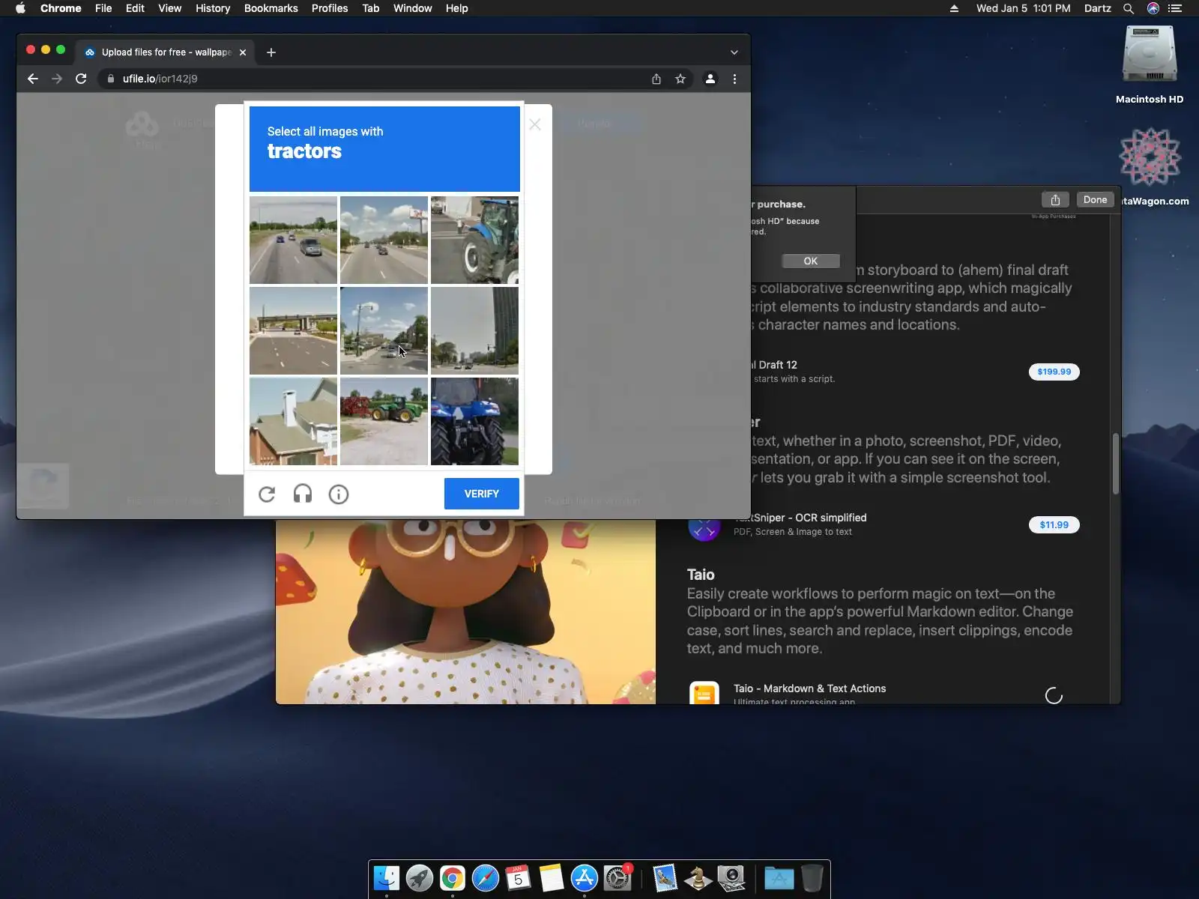
Task: Open the Tab menu
Action: [x=371, y=8]
